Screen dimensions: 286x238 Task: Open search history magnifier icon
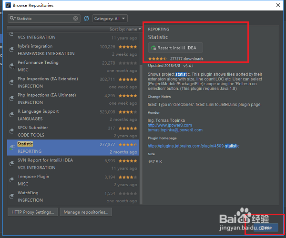click(x=12, y=18)
